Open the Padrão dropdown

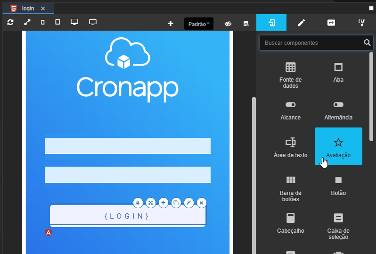click(199, 24)
